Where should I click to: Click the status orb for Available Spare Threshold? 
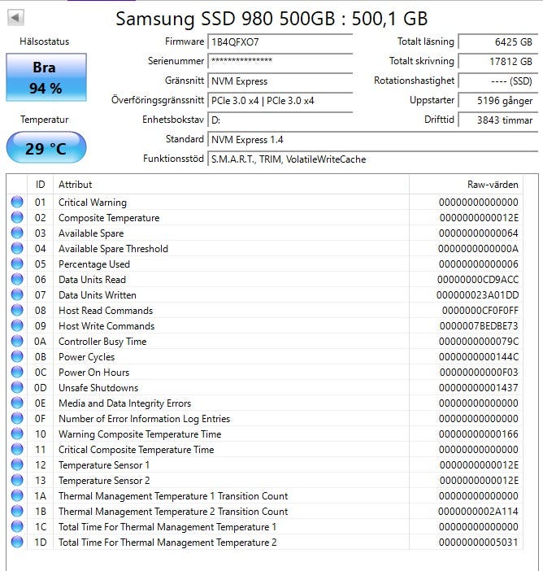17,248
